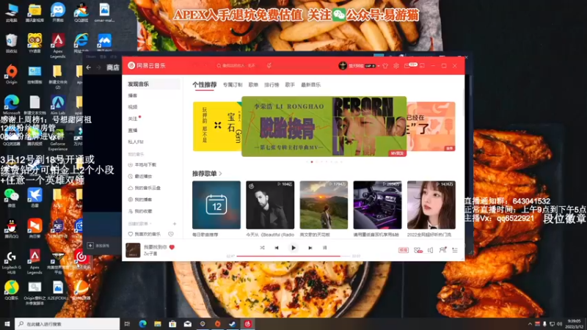Adjust volume using the speaker icon

(431, 250)
